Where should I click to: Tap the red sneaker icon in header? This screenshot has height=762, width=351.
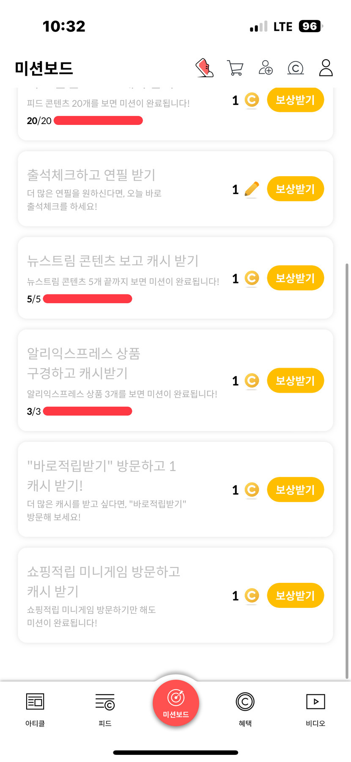(x=205, y=68)
